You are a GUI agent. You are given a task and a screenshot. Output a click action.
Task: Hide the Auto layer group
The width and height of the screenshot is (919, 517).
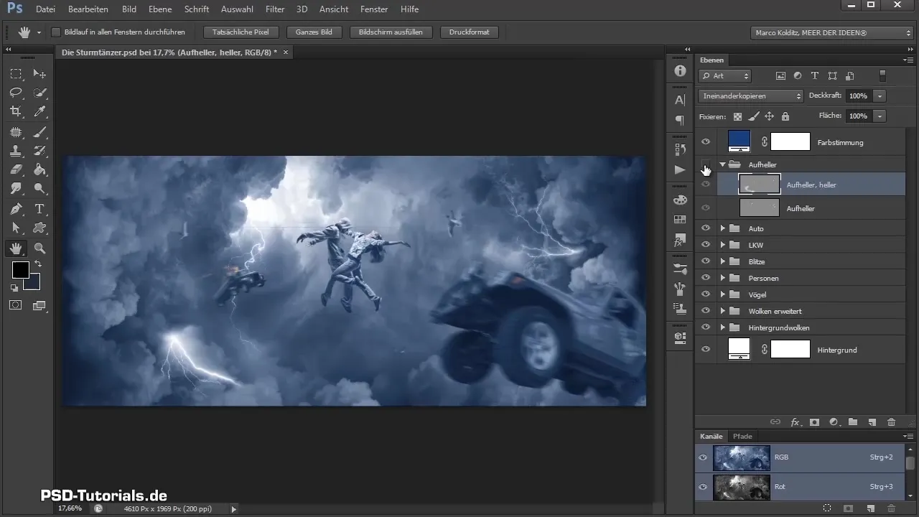pyautogui.click(x=705, y=228)
